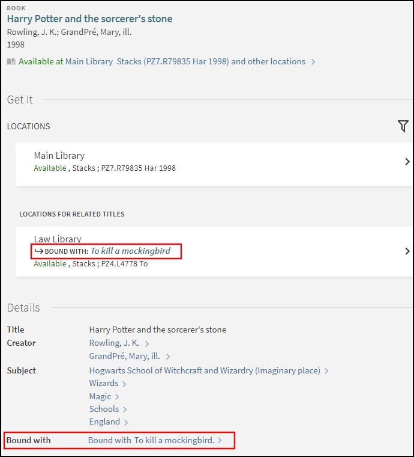Click the England subject link

point(104,422)
